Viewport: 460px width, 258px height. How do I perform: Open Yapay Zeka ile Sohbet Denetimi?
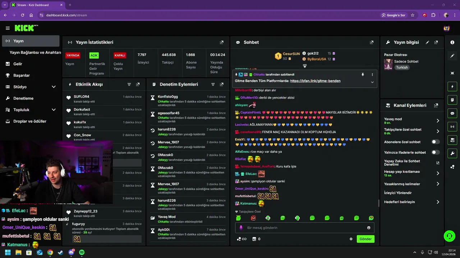pyautogui.click(x=412, y=163)
